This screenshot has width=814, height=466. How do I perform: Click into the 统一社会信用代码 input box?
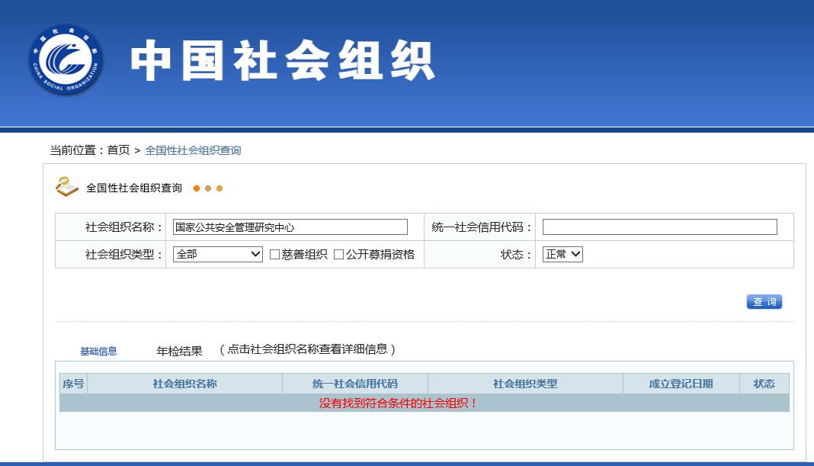pos(659,227)
